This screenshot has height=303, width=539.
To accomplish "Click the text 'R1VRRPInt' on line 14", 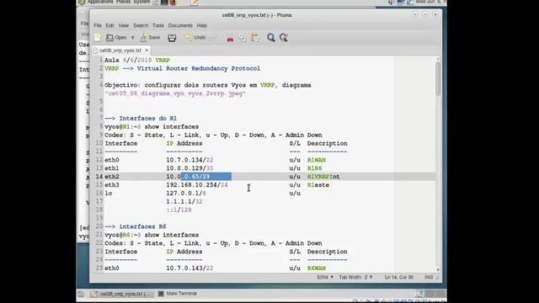I will (x=323, y=177).
